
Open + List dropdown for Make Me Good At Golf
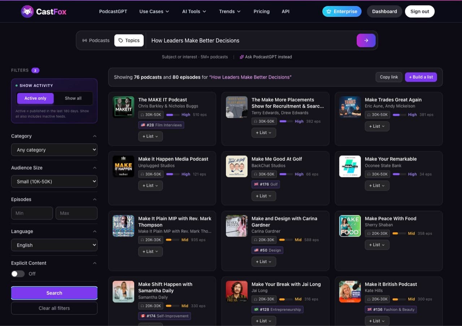click(264, 196)
